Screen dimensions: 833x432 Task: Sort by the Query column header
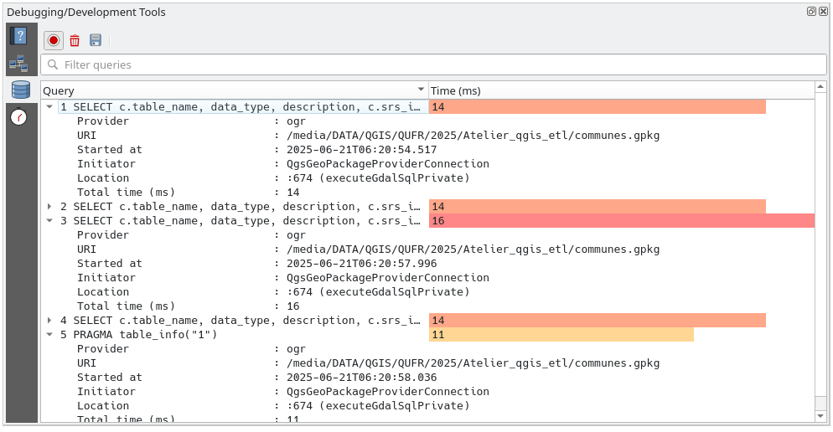point(226,90)
